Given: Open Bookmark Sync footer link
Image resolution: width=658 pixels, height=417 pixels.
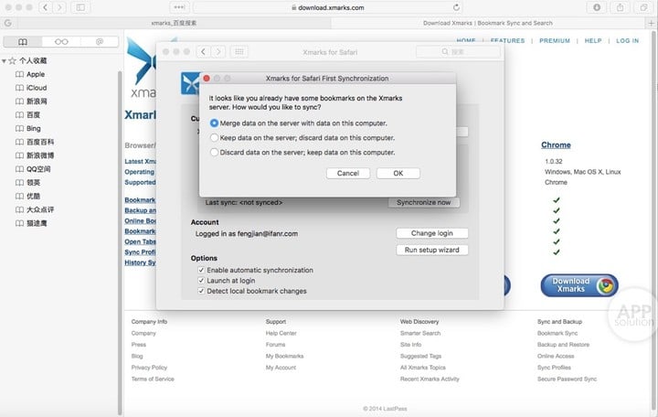Looking at the screenshot, I should pyautogui.click(x=557, y=333).
